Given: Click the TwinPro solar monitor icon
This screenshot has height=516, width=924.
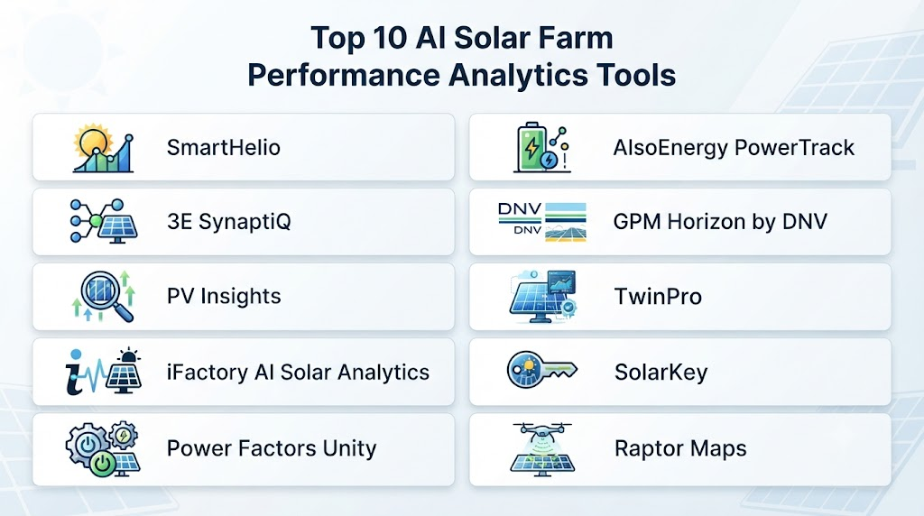Looking at the screenshot, I should tap(542, 296).
